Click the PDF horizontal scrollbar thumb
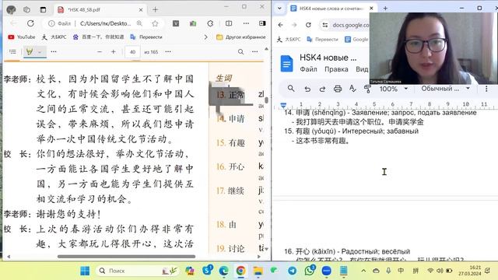Screen dimensions: 498x280 tap(126, 257)
